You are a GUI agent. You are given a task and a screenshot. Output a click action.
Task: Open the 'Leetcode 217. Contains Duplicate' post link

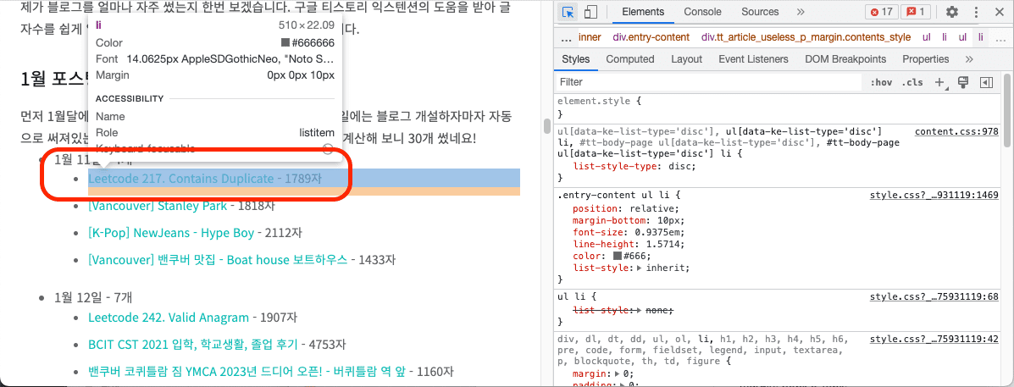pyautogui.click(x=180, y=179)
